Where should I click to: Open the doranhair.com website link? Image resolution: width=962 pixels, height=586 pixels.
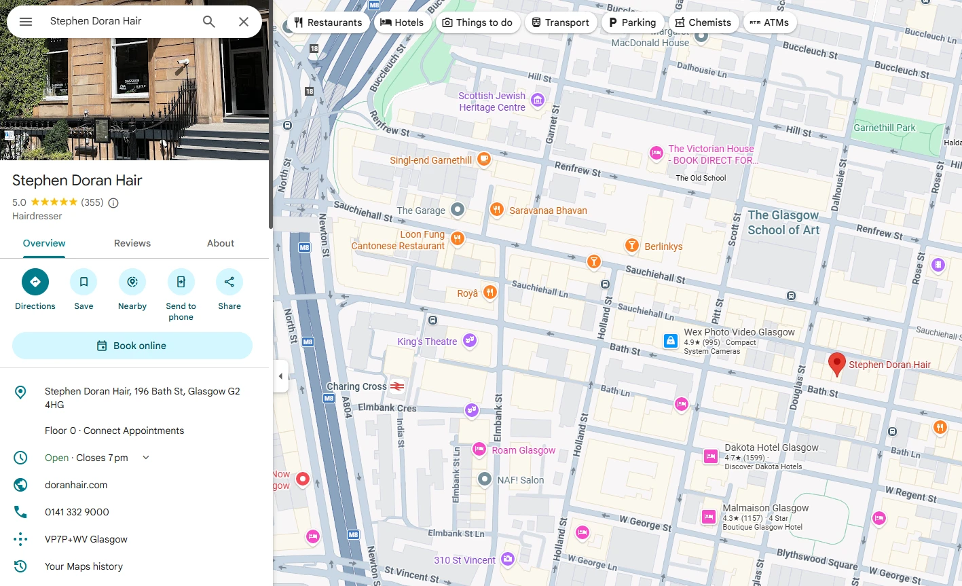click(x=76, y=485)
